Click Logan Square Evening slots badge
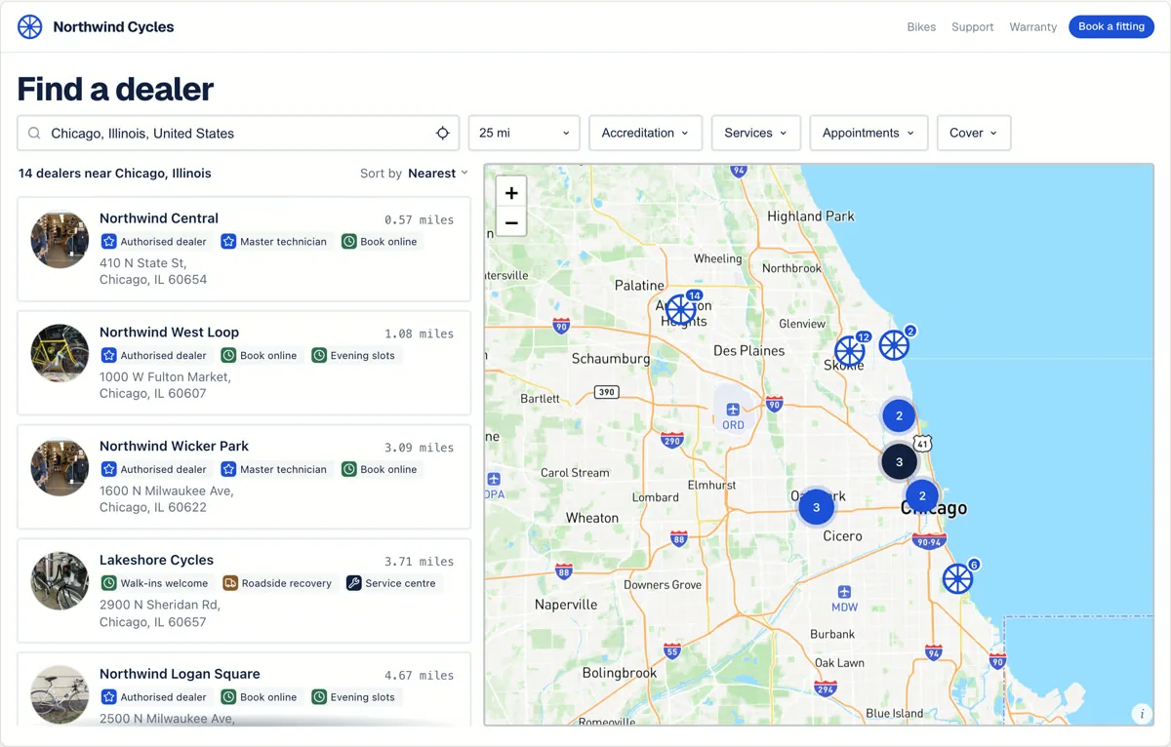Viewport: 1171px width, 747px height. (355, 697)
